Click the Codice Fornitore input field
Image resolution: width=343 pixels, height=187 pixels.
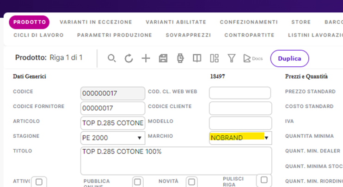pos(113,109)
